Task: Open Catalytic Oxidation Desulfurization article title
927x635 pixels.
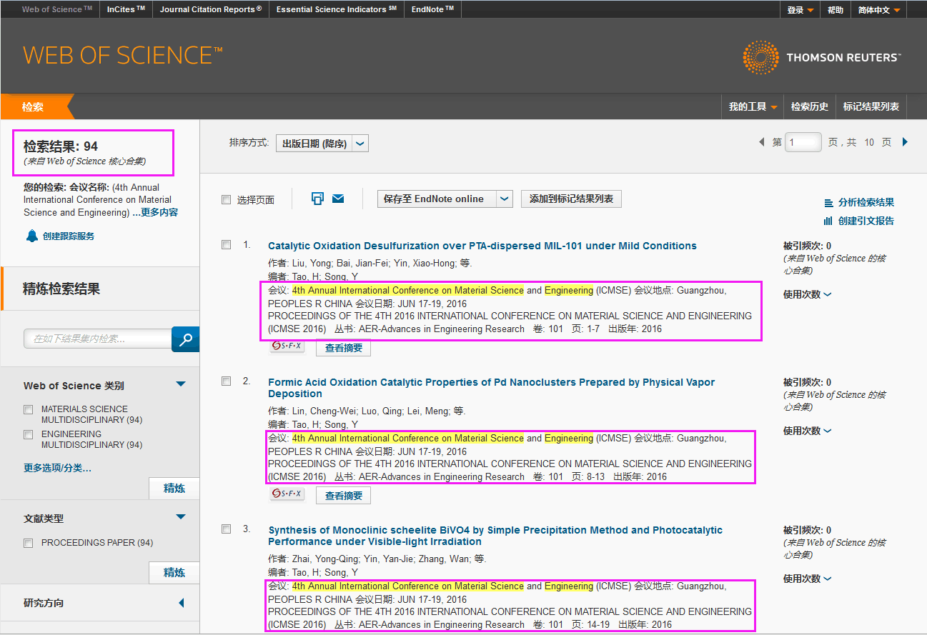Action: pyautogui.click(x=482, y=246)
